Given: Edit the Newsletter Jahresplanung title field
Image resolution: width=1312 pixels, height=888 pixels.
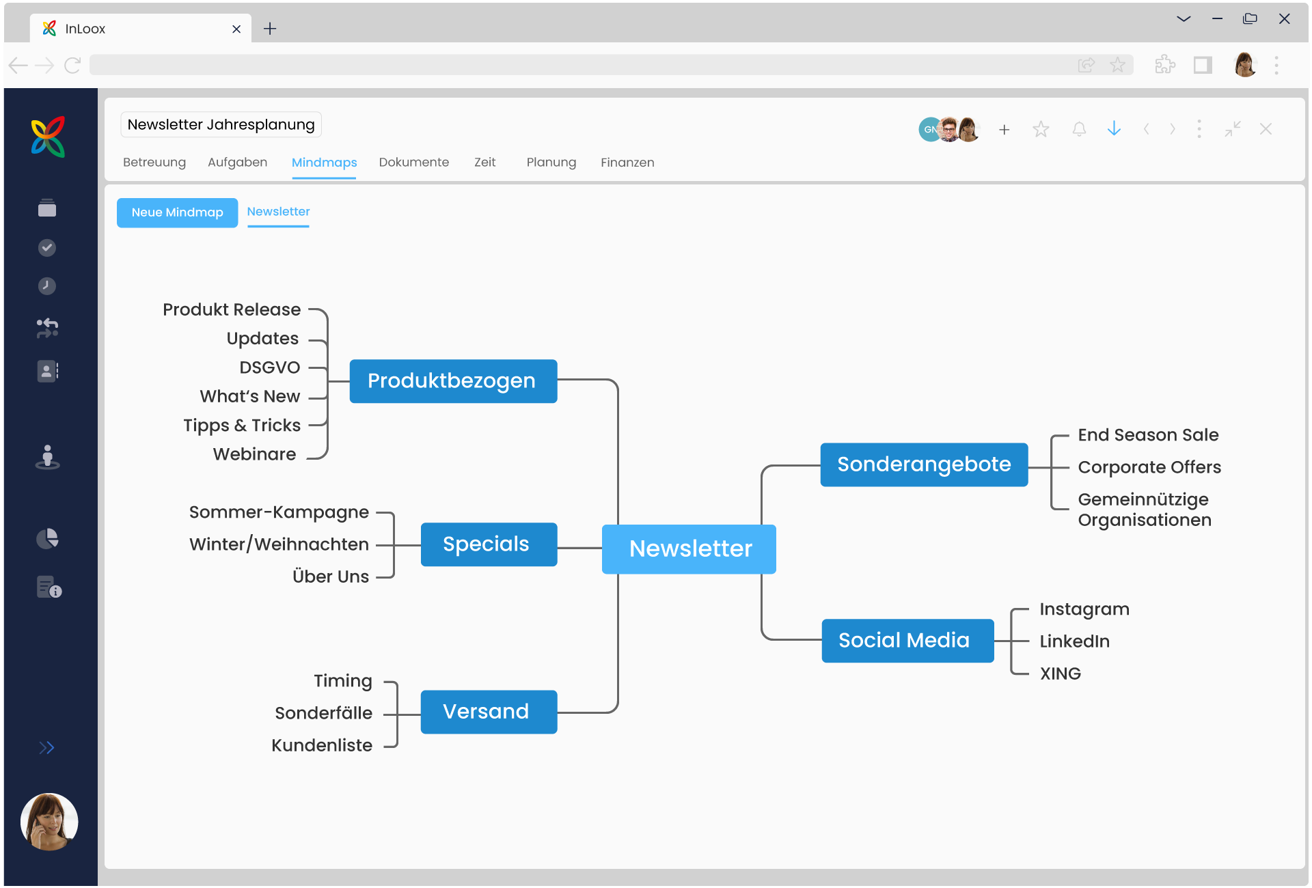Looking at the screenshot, I should point(221,124).
